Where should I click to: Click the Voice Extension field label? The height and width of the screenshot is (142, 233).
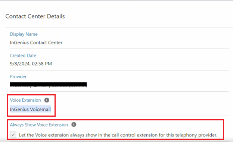coord(25,100)
